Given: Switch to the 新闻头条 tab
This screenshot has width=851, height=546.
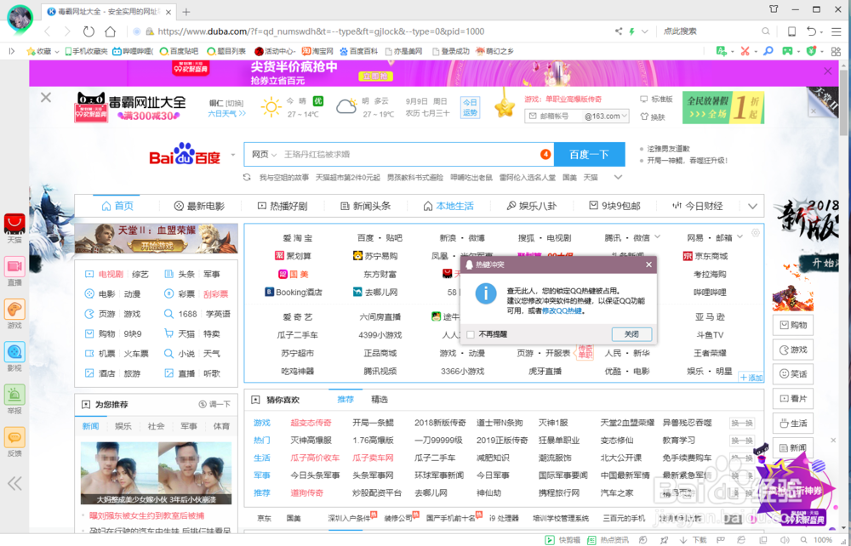Looking at the screenshot, I should (x=365, y=206).
